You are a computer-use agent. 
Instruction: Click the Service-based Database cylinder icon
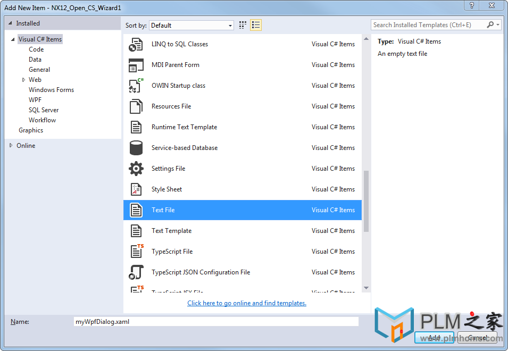click(136, 148)
